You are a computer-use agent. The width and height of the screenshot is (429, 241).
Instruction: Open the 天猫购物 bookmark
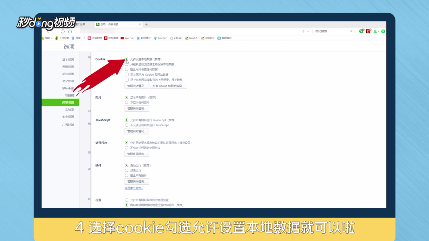(95, 38)
